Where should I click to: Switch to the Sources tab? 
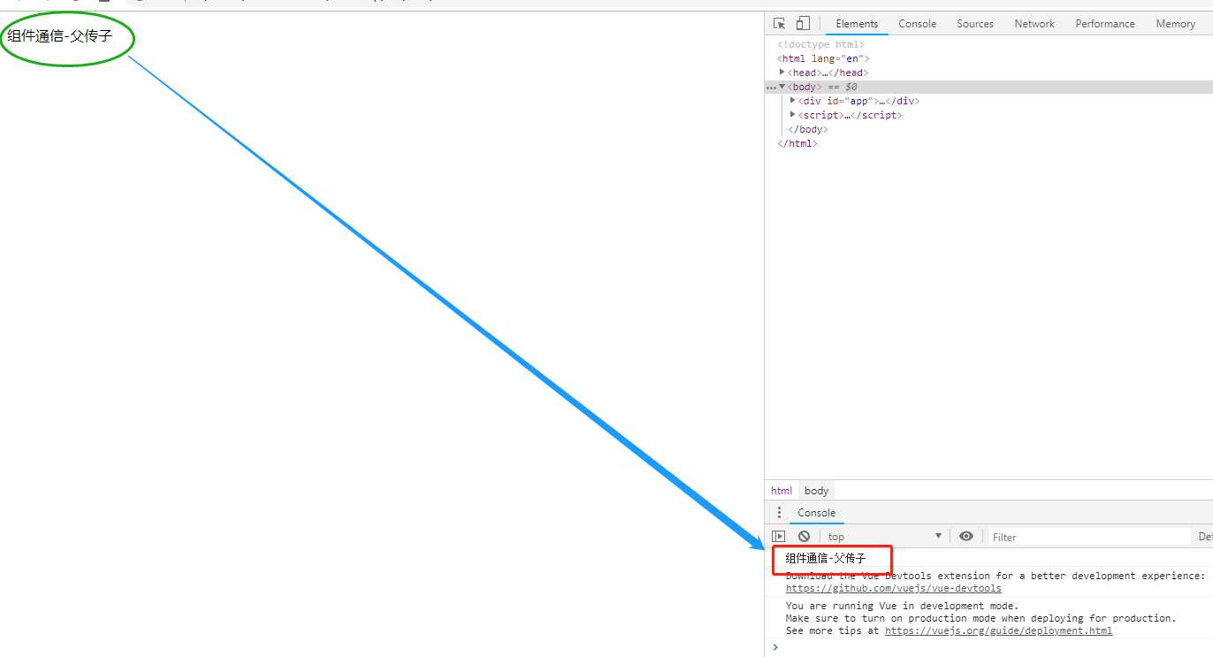[x=975, y=24]
